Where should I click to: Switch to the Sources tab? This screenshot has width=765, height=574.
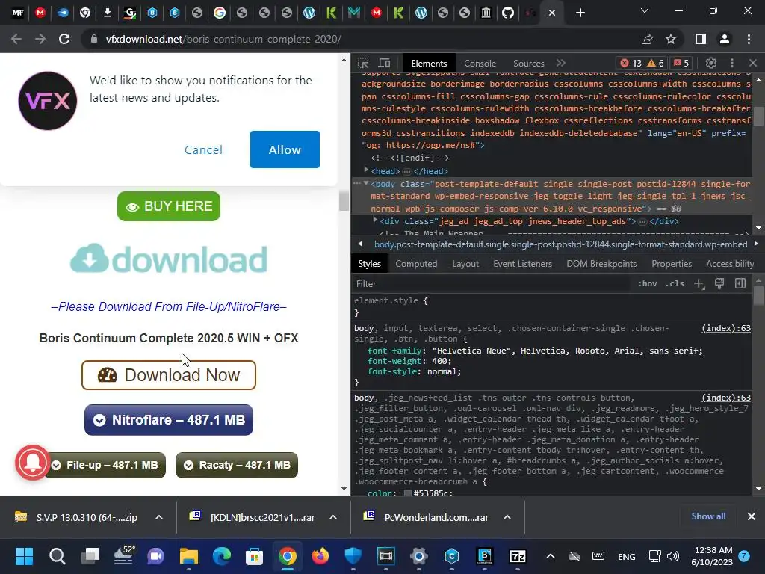coord(528,64)
